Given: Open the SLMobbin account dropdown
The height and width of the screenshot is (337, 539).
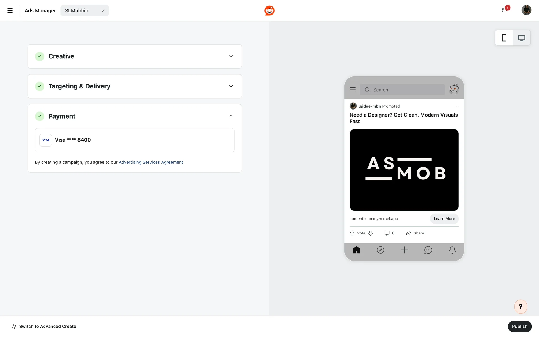Looking at the screenshot, I should pos(84,11).
